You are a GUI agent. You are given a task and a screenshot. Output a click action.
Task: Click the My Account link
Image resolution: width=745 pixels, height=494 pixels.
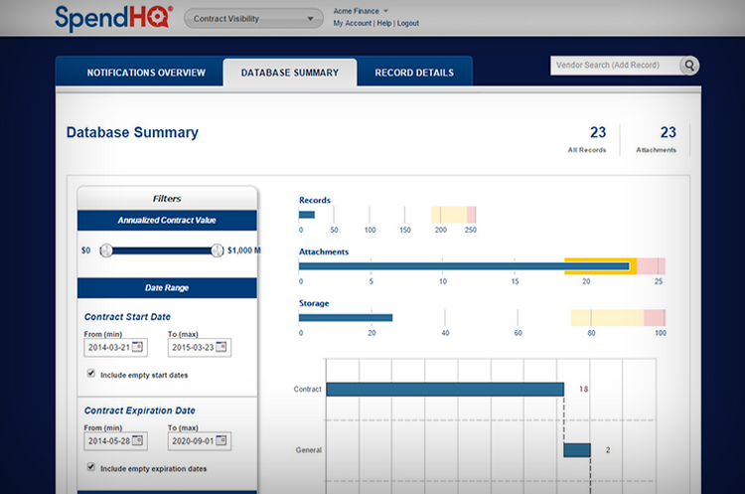(352, 23)
